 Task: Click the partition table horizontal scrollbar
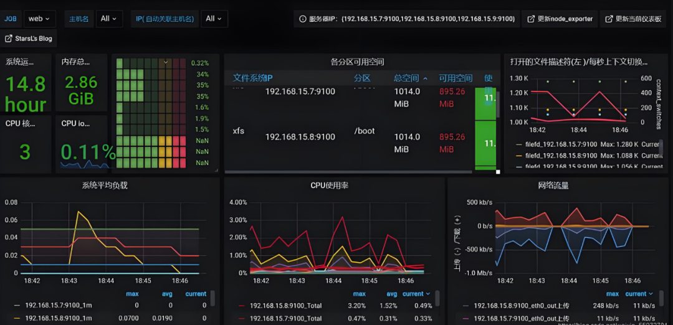click(x=350, y=172)
